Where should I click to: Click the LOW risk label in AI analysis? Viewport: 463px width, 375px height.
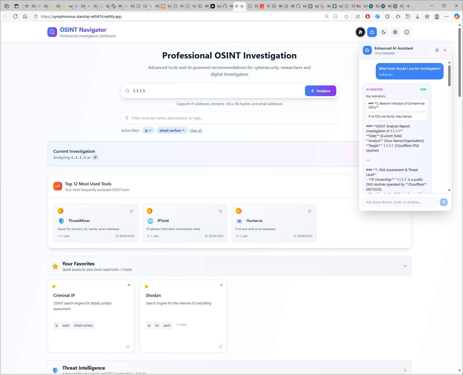[423, 89]
